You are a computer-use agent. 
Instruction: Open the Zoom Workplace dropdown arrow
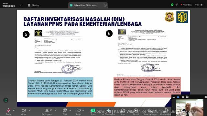pos(21,5)
